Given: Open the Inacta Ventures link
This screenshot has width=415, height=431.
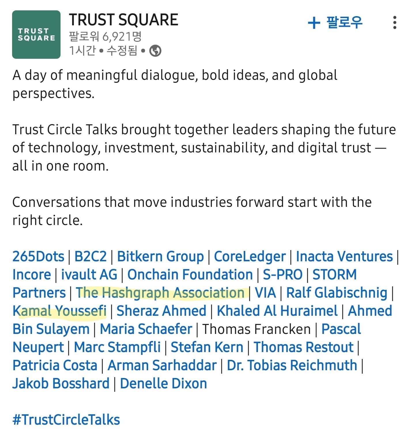Looking at the screenshot, I should click(x=344, y=256).
